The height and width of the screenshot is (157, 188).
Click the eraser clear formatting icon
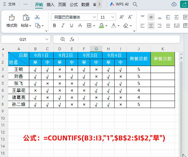click(x=126, y=26)
